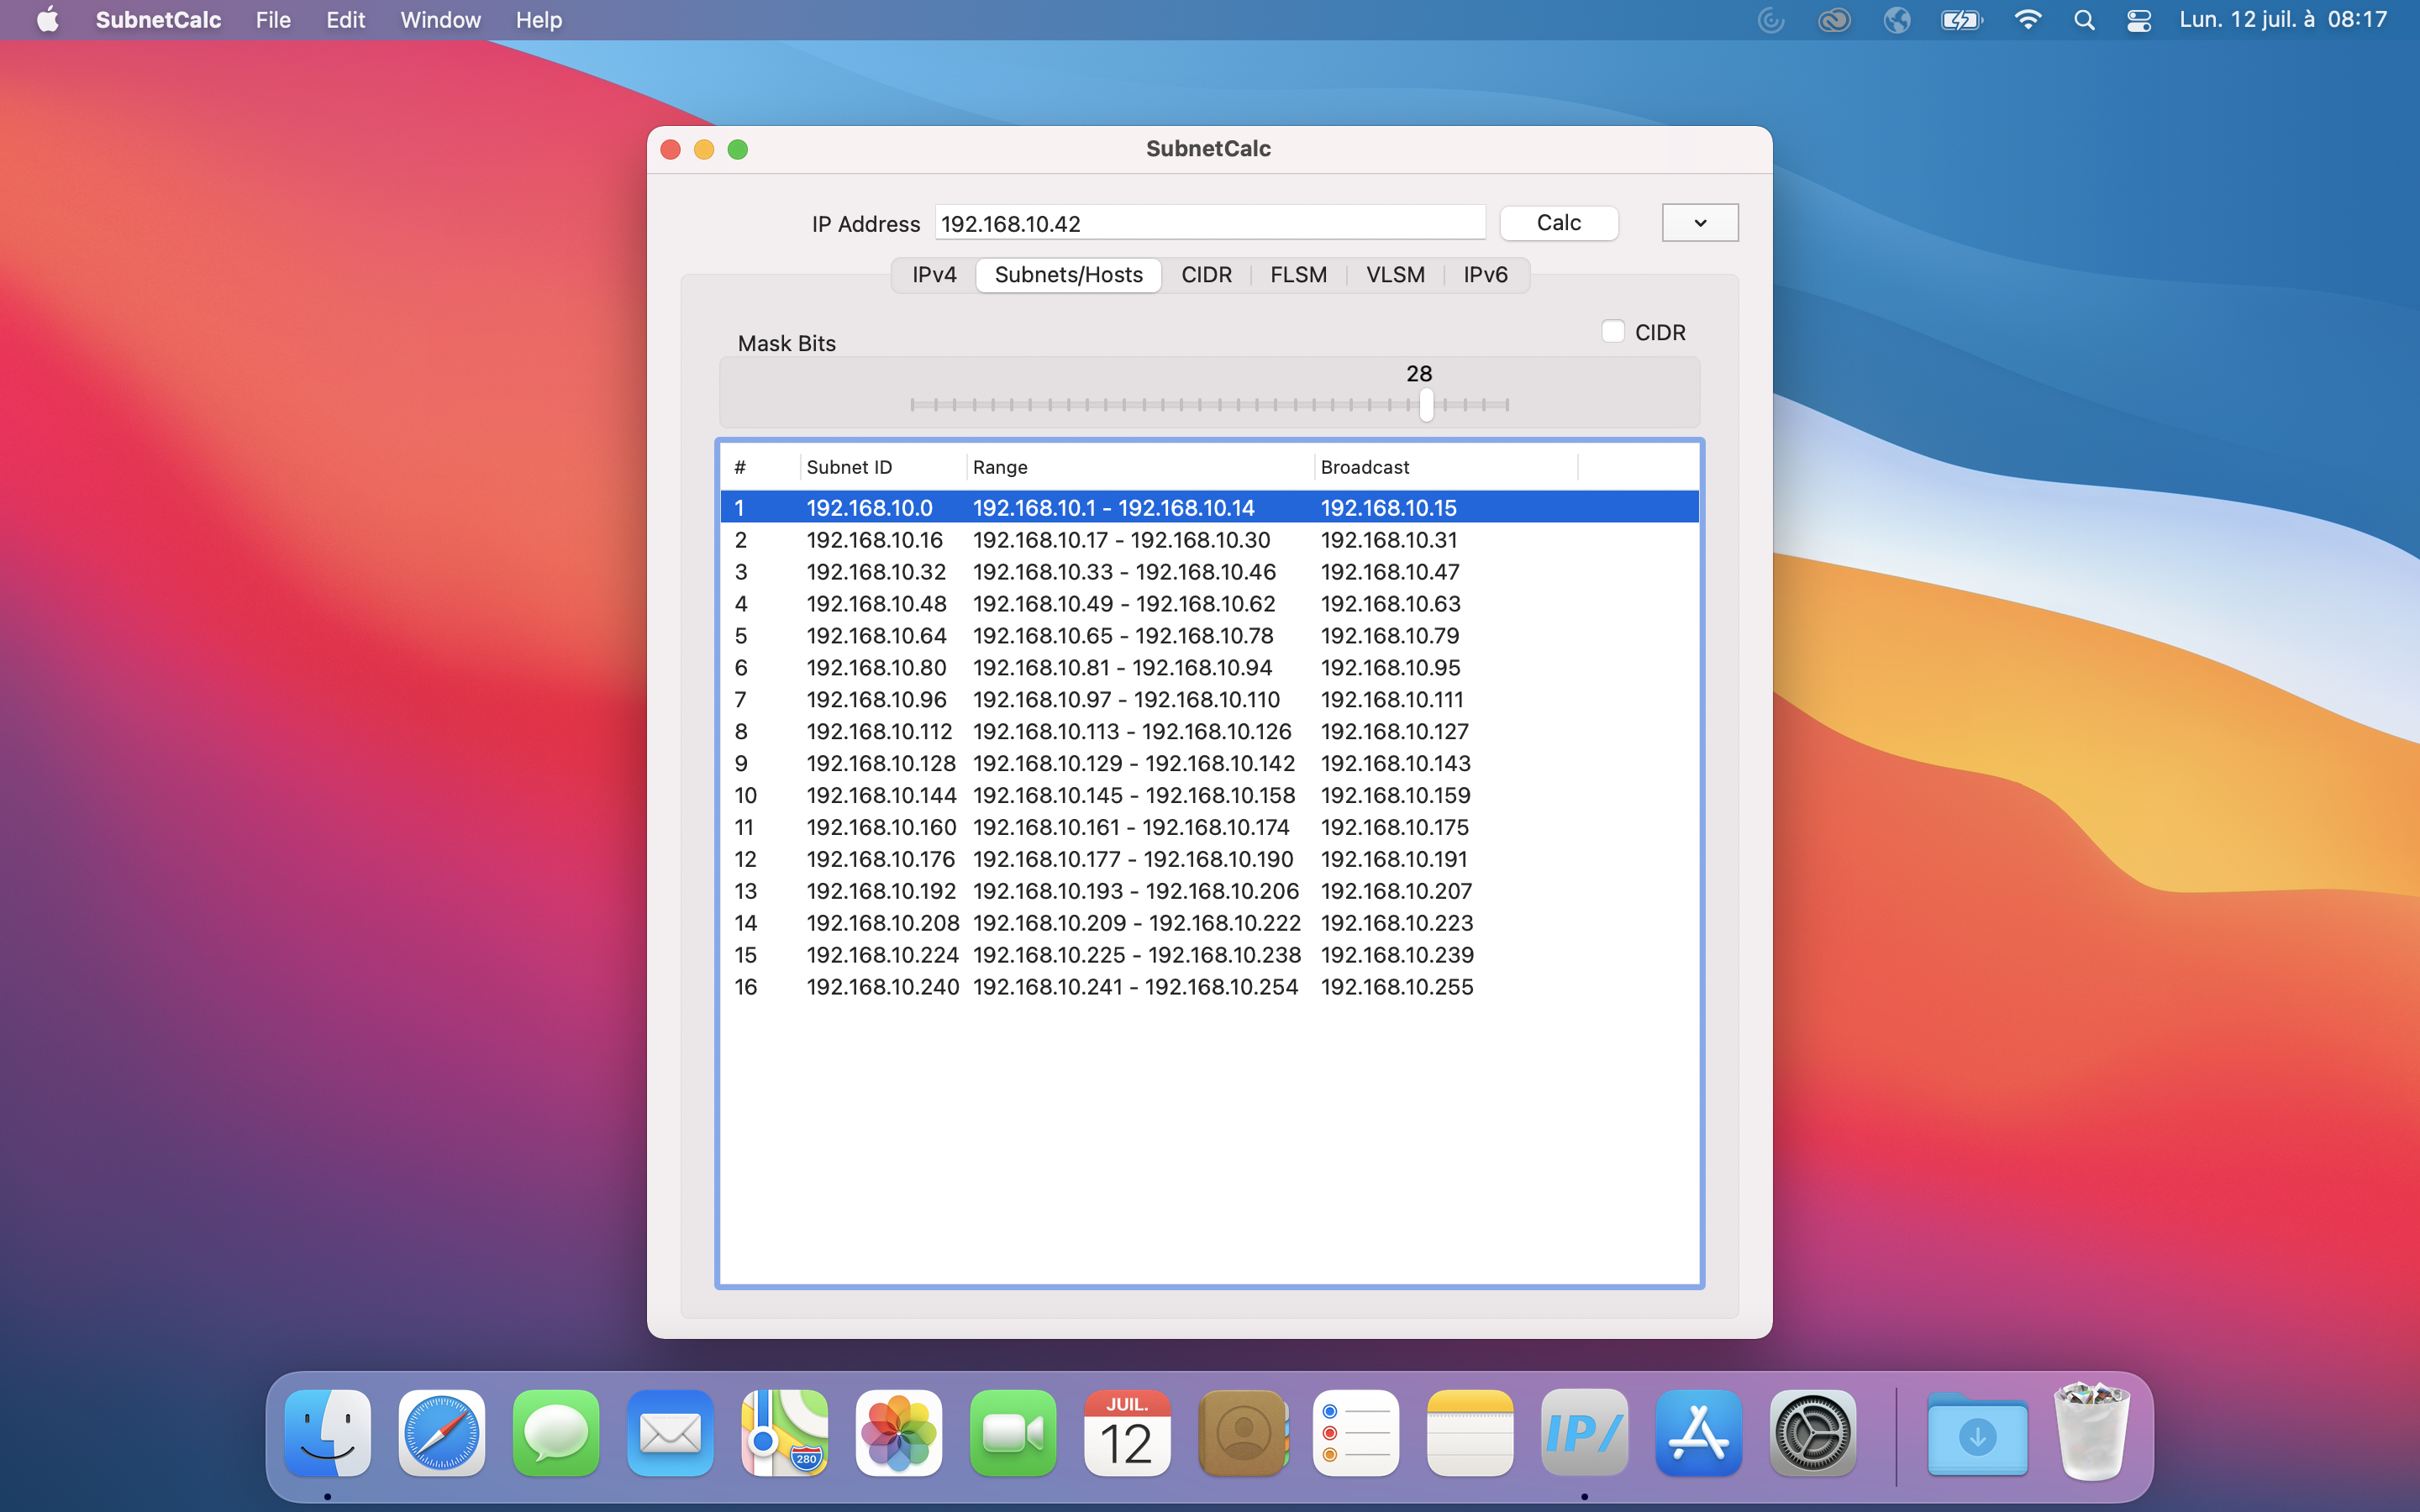Launch the Reminders app from the Dock
The width and height of the screenshot is (2420, 1512).
pos(1355,1433)
